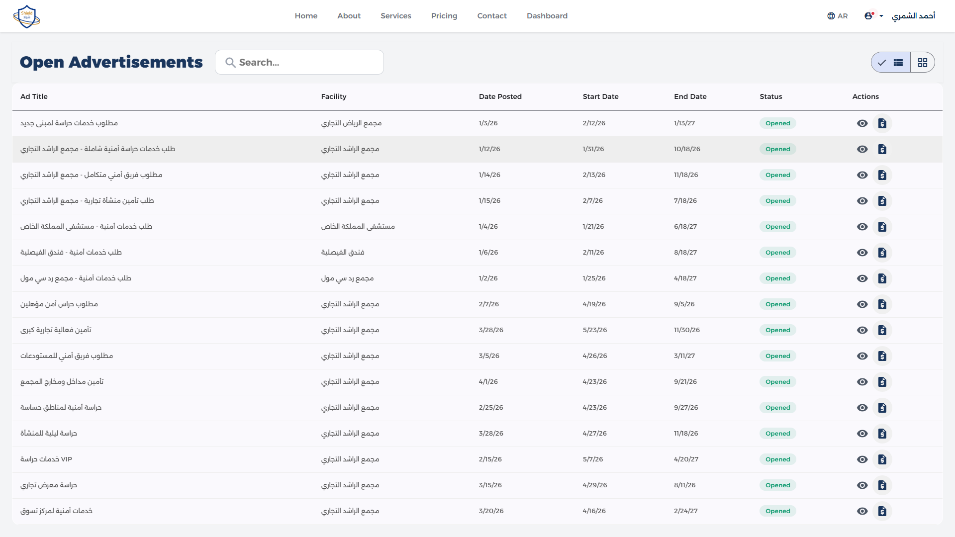Click the eye icon on the first row
The image size is (955, 537).
coord(862,123)
